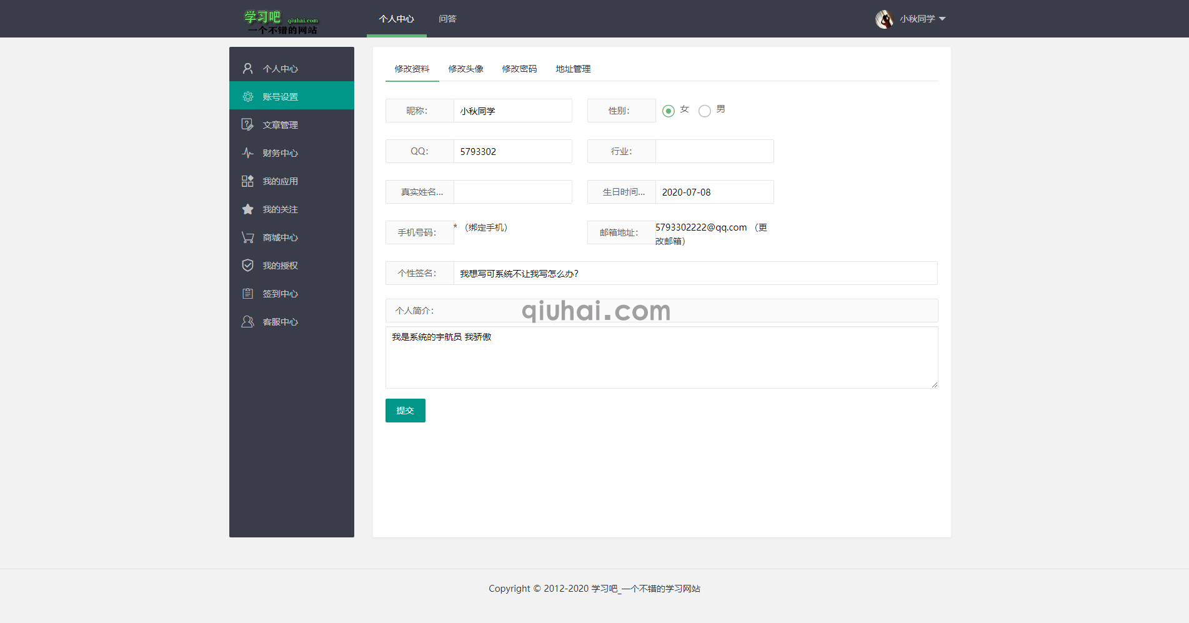
Task: Open 我的应用 from the grid icon
Action: [x=247, y=181]
